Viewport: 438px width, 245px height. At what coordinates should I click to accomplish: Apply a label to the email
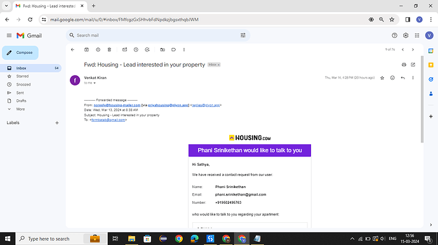coord(173,49)
